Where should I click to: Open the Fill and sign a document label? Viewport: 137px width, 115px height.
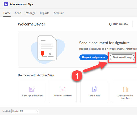tap(32, 96)
